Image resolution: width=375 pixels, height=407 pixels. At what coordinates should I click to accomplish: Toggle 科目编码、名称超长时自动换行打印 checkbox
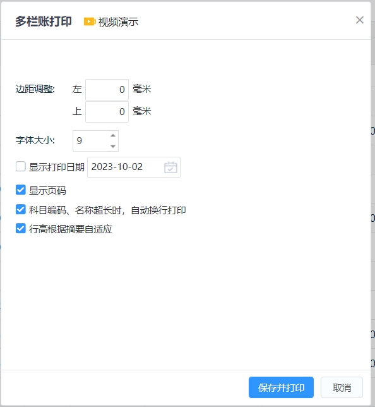tap(21, 209)
